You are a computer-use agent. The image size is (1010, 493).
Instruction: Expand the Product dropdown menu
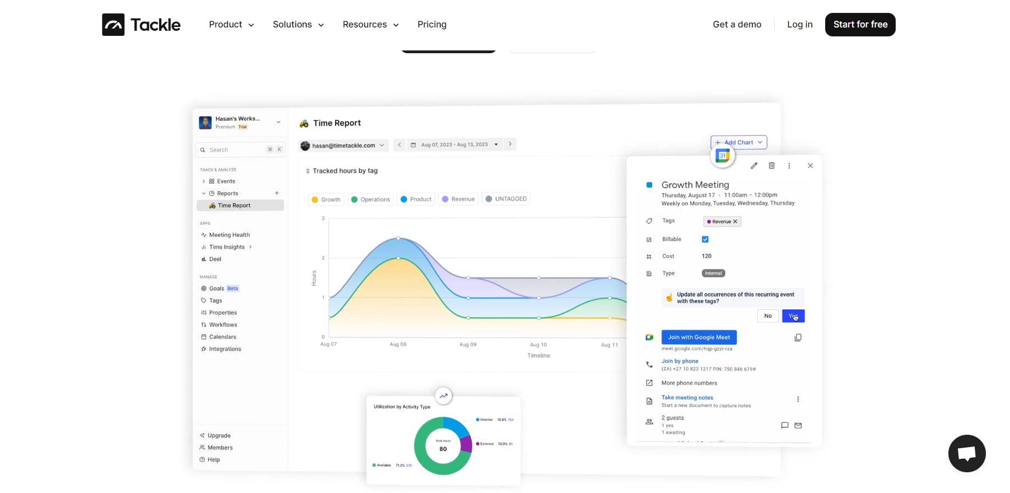(231, 25)
